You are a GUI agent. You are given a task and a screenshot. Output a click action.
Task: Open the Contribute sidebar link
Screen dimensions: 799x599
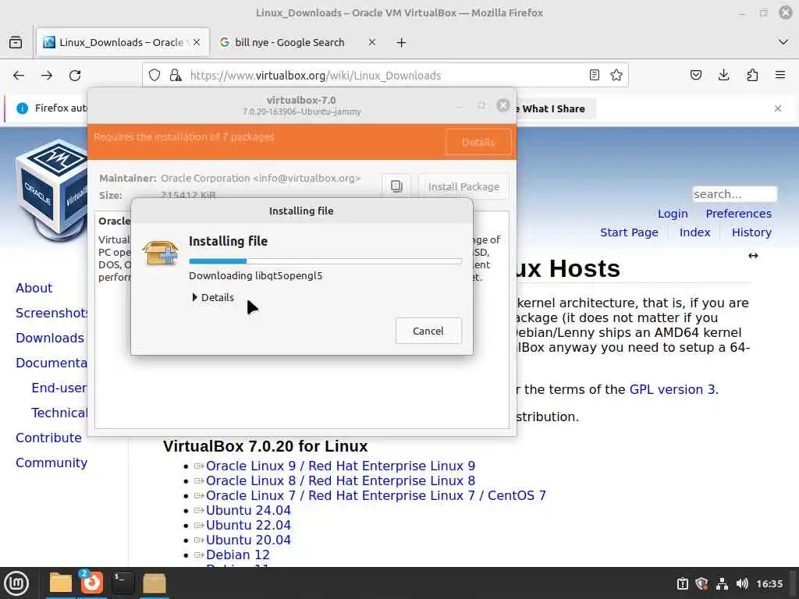48,438
